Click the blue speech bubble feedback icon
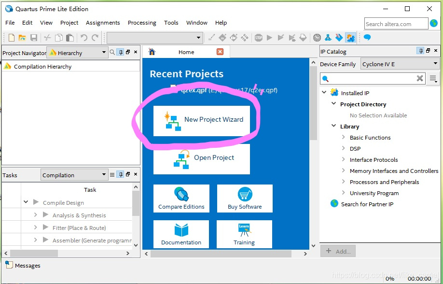The width and height of the screenshot is (443, 284). click(367, 37)
